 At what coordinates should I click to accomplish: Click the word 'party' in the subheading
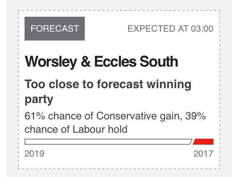coord(39,100)
